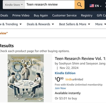Image resolution: width=106 pixels, height=103 pixels.
Task: Open Deals in the top navigation
Action: point(4,15)
